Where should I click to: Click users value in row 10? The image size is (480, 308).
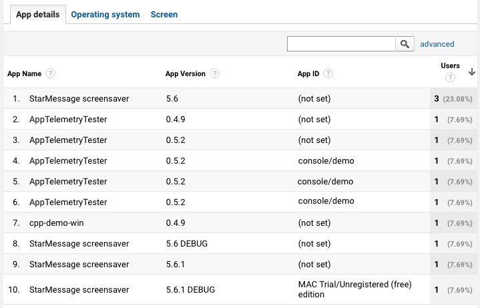tap(453, 289)
